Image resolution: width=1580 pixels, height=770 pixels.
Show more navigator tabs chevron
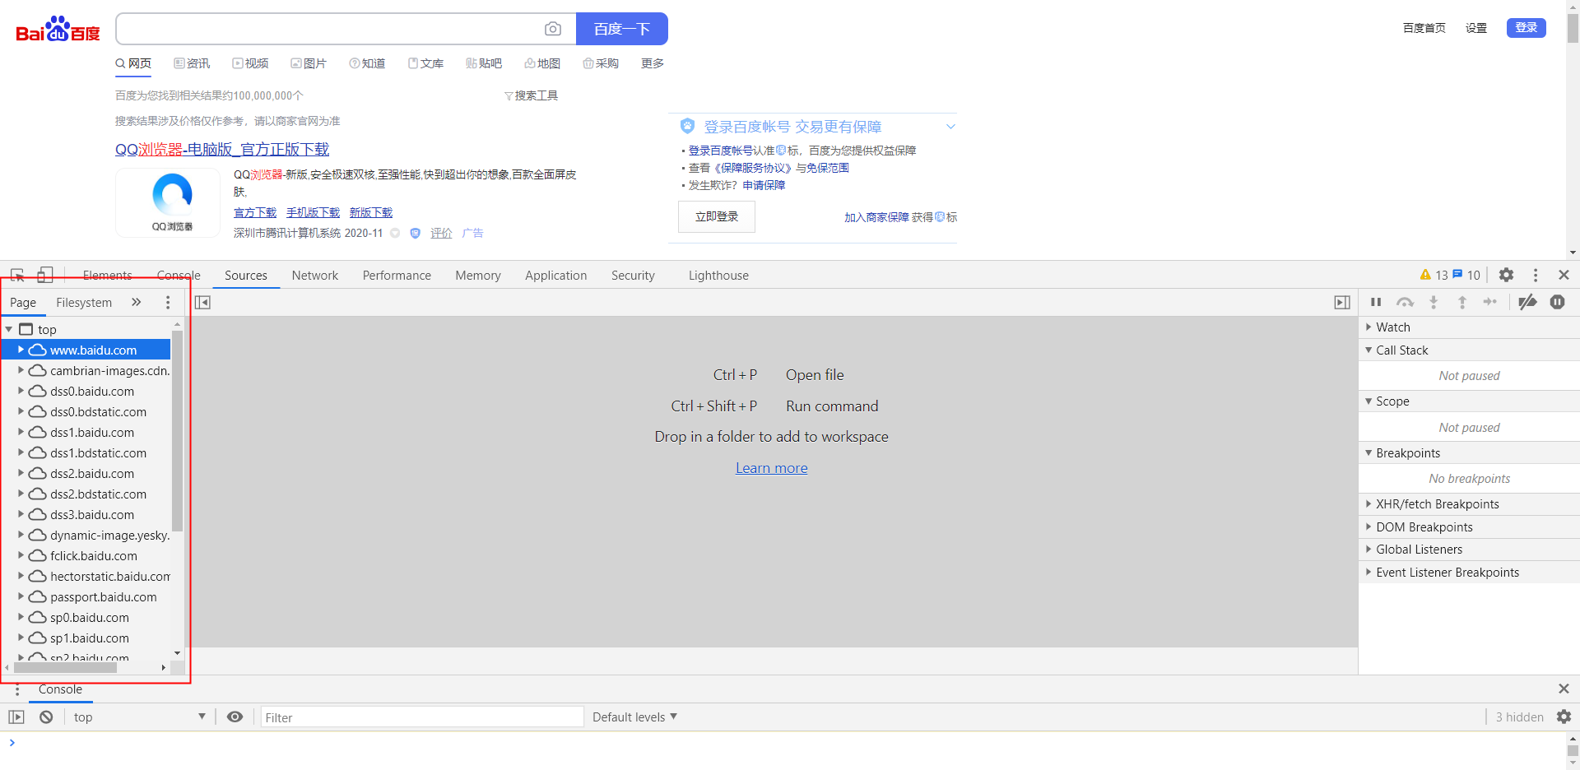pyautogui.click(x=137, y=303)
